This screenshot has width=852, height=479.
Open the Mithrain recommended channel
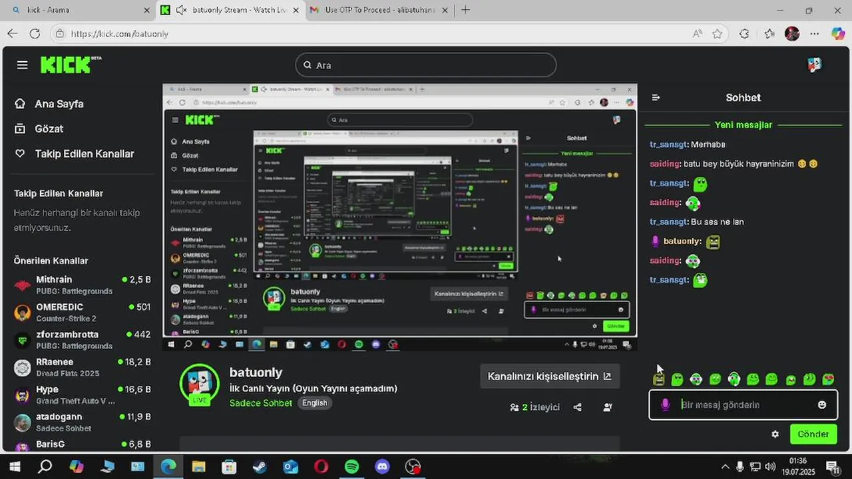[x=82, y=285]
